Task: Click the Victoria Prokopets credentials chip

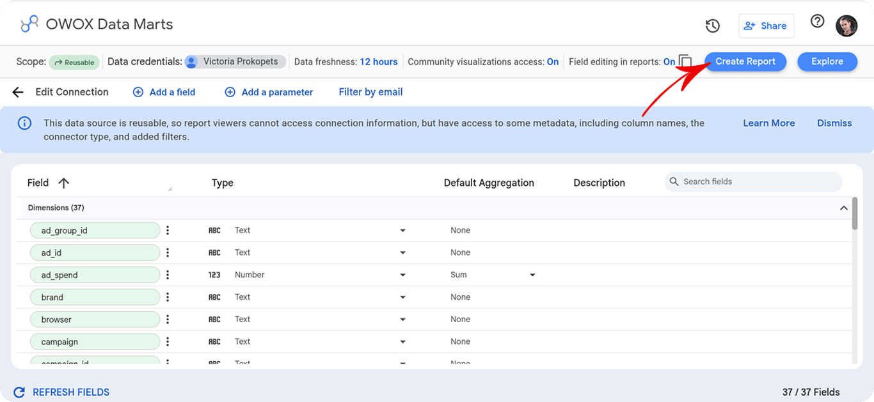Action: (x=235, y=62)
